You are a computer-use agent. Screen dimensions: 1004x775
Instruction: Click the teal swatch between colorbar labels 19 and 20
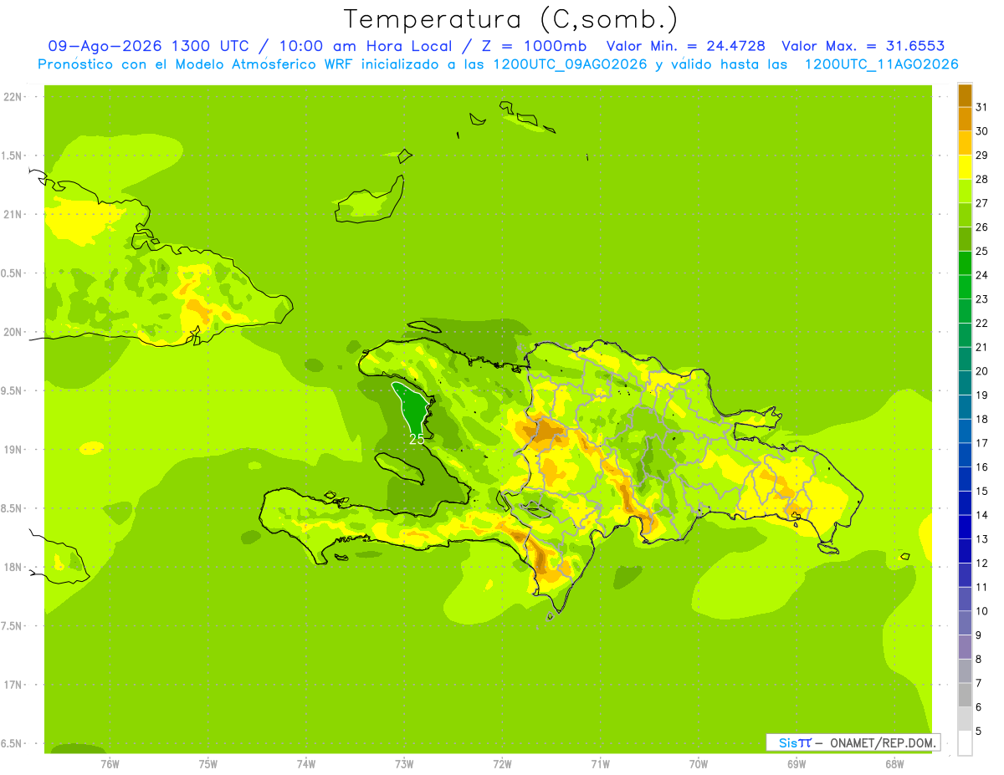[966, 383]
